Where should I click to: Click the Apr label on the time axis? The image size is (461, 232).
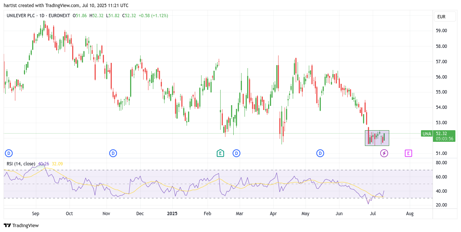tap(273, 214)
